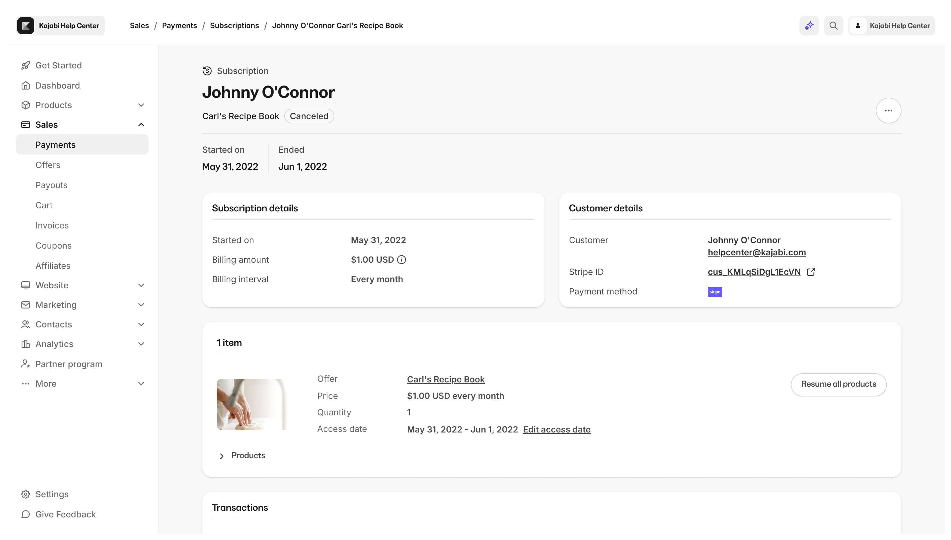Image resolution: width=951 pixels, height=540 pixels.
Task: Open the Edit access date link
Action: coord(556,429)
